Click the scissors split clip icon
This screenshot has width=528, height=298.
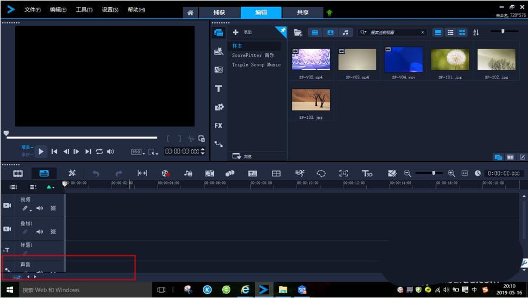pyautogui.click(x=190, y=139)
